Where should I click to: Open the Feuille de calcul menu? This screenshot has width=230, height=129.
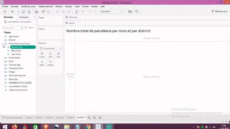coord(28,6)
